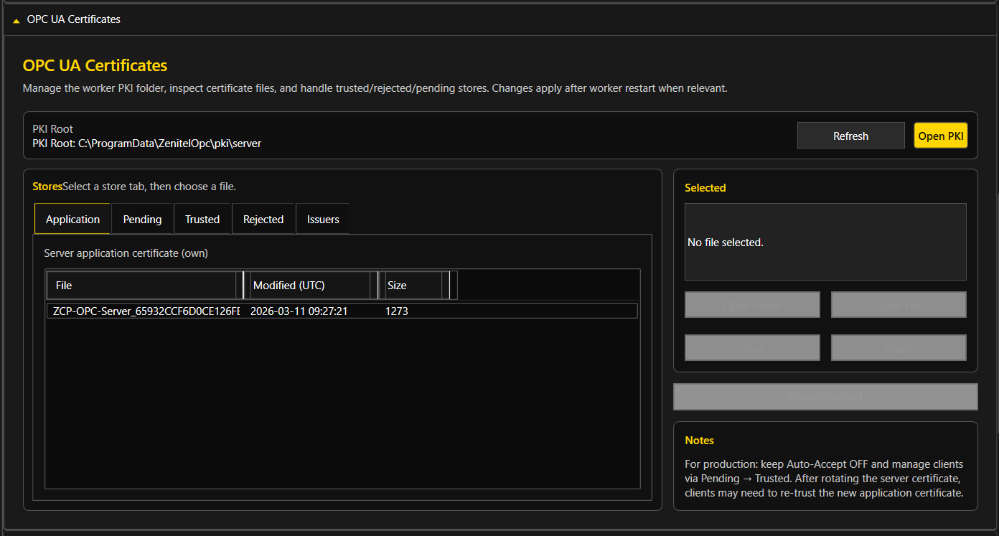Image resolution: width=999 pixels, height=536 pixels.
Task: Click the Trust button
Action: coord(752,348)
